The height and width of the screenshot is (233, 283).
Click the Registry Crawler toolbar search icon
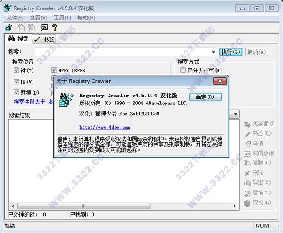click(8, 28)
